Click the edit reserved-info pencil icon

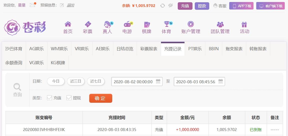pyautogui.click(x=62, y=5)
